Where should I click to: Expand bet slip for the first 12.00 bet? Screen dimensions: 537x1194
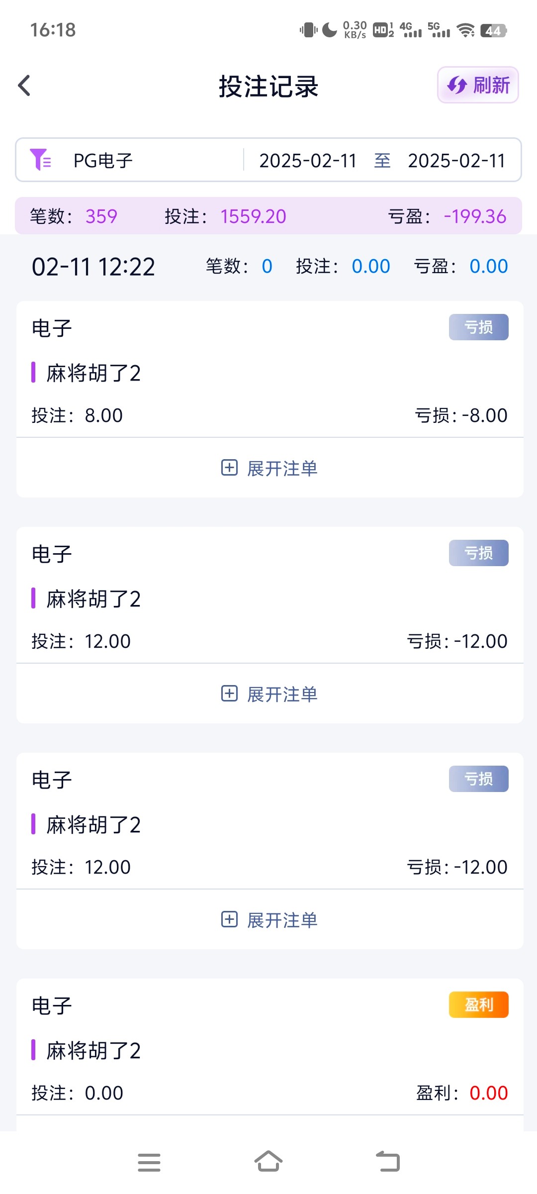point(269,694)
